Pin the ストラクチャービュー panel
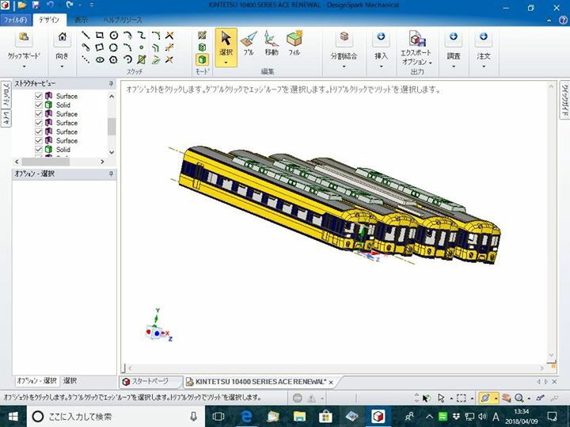The width and height of the screenshot is (570, 427). pyautogui.click(x=112, y=84)
